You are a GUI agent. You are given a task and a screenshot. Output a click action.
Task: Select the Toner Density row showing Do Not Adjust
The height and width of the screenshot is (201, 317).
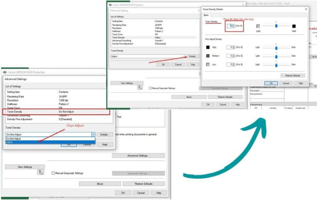tap(57, 111)
